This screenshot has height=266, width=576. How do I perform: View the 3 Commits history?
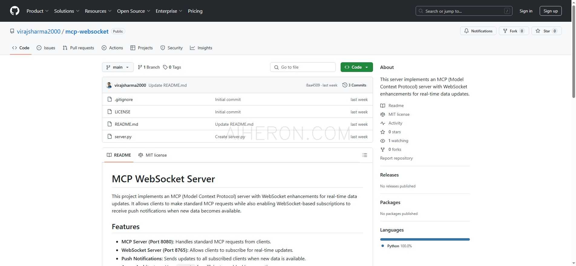point(354,85)
